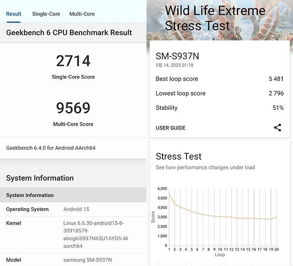Click the Single-Core Score label
293x266 pixels.
click(73, 77)
